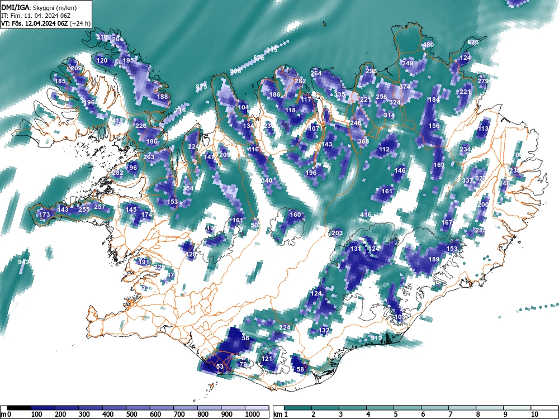Click the '300' label in meters legend

tap(84, 415)
